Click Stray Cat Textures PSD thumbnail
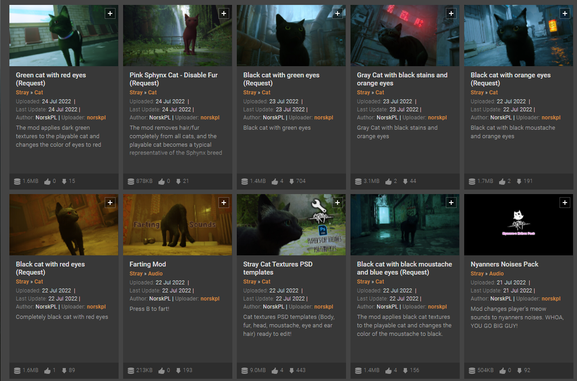The image size is (577, 381). tap(291, 225)
